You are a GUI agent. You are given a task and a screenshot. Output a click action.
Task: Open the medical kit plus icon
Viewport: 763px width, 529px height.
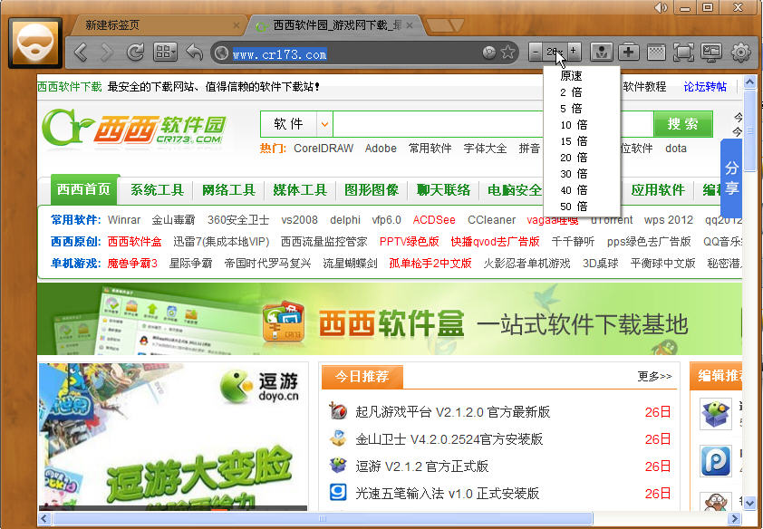click(629, 52)
